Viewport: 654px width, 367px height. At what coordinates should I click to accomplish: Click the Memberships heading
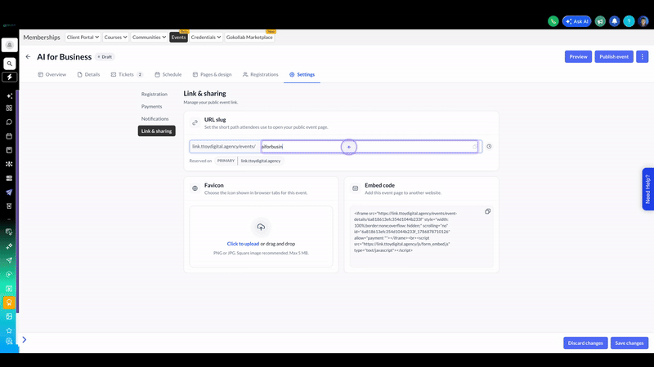point(42,37)
